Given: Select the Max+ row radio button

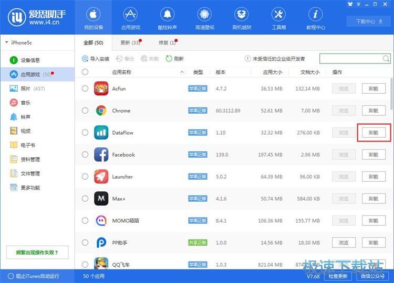Looking at the screenshot, I should click(x=85, y=199).
